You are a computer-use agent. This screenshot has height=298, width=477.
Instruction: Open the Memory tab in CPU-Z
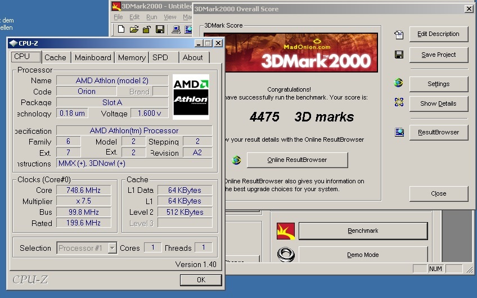coord(132,57)
